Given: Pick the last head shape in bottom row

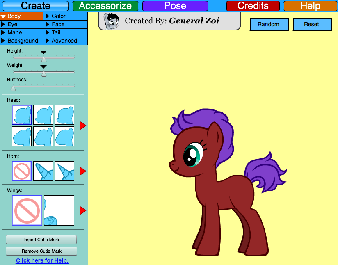Looking at the screenshot, I should (x=64, y=136).
